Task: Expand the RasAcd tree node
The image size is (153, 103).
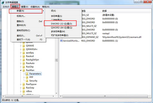Action: (x=21, y=56)
